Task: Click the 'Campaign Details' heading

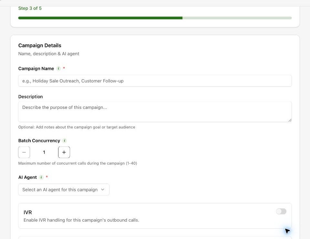Action: 40,45
